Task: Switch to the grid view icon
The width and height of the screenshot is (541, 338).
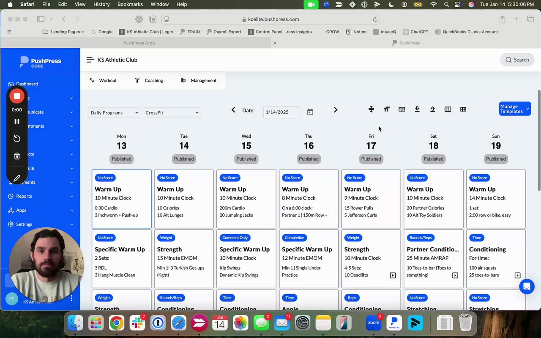Action: (x=463, y=109)
